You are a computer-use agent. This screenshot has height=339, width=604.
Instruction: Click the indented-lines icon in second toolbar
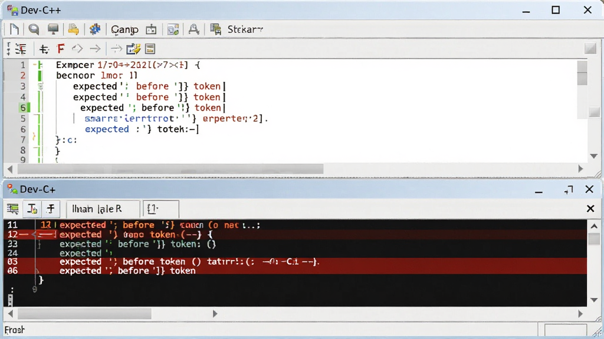pyautogui.click(x=21, y=49)
